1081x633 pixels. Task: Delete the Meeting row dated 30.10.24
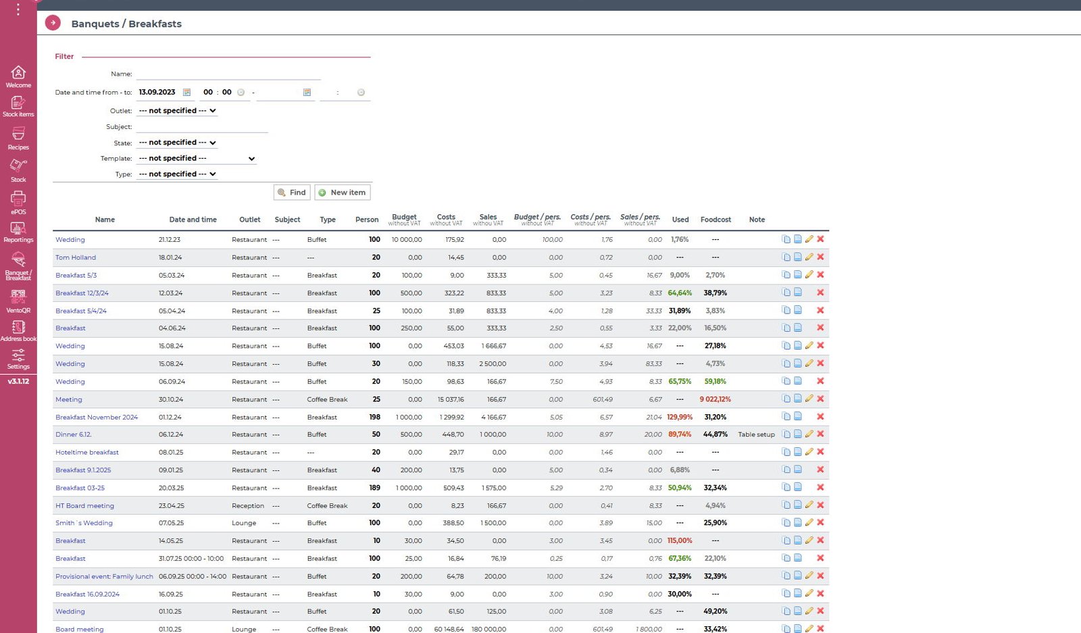(x=820, y=399)
